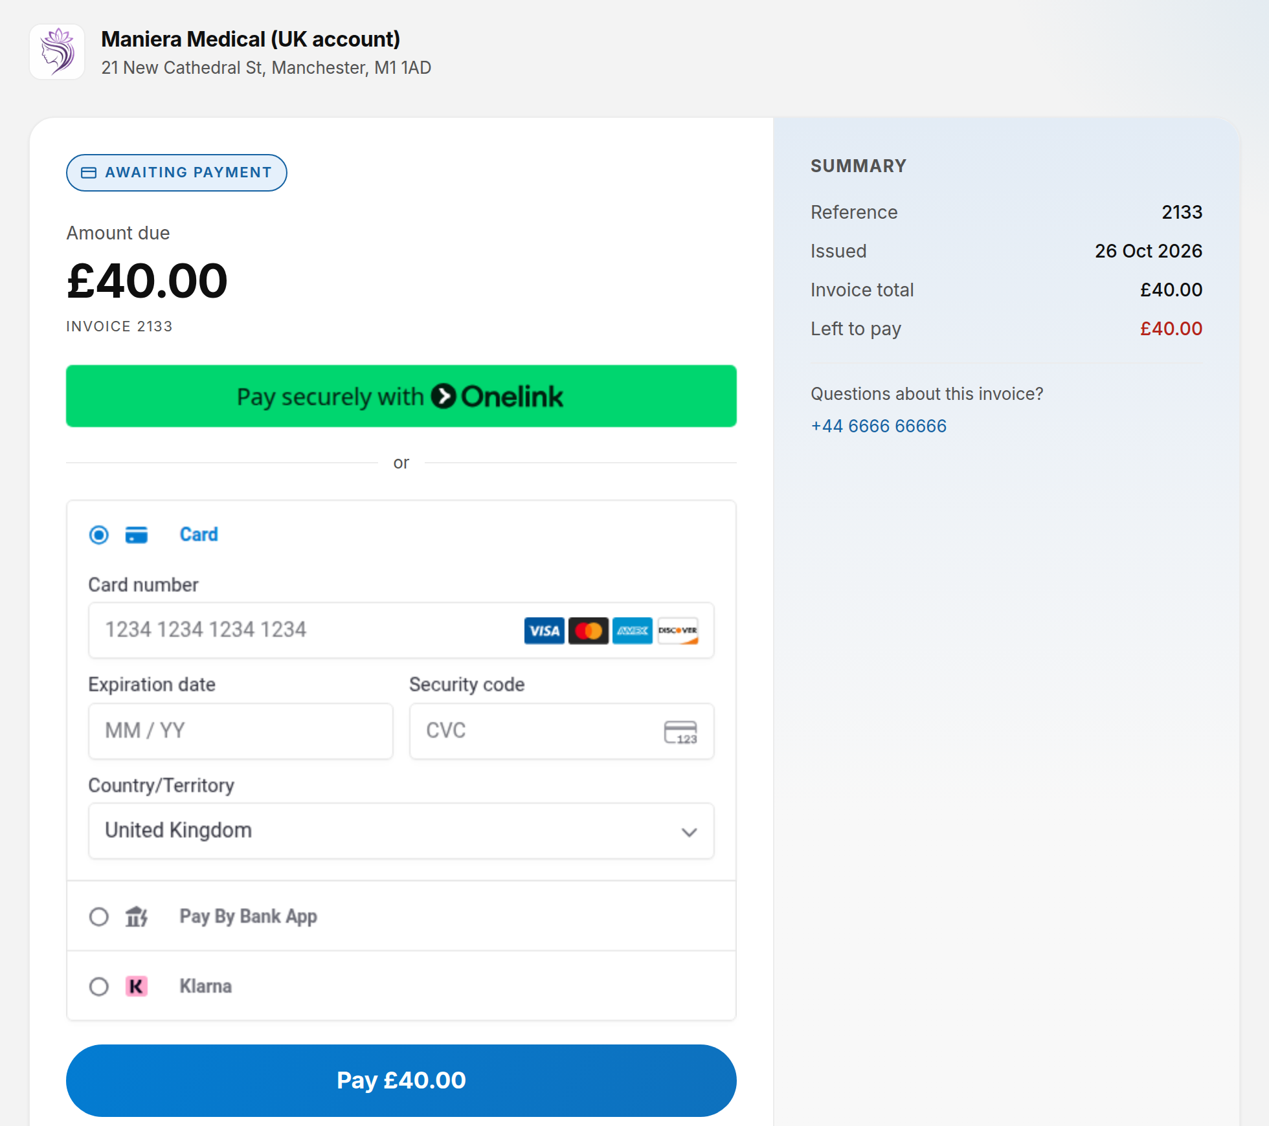
Task: Click the red Left to pay £40.00 value
Action: 1171,329
